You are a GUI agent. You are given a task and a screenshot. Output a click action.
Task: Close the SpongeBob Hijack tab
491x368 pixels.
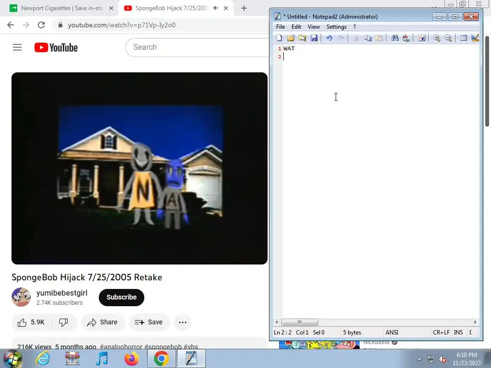coord(226,9)
